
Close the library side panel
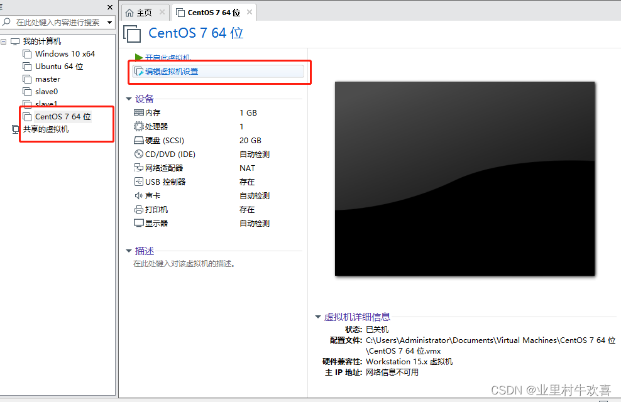(x=110, y=7)
